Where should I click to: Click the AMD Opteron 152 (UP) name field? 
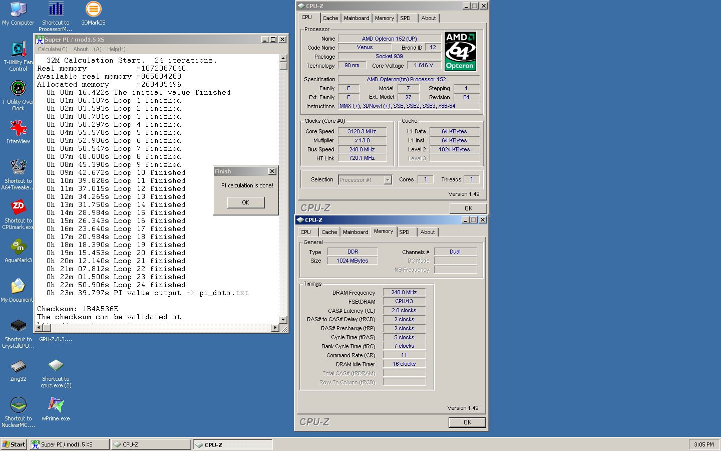[390, 39]
